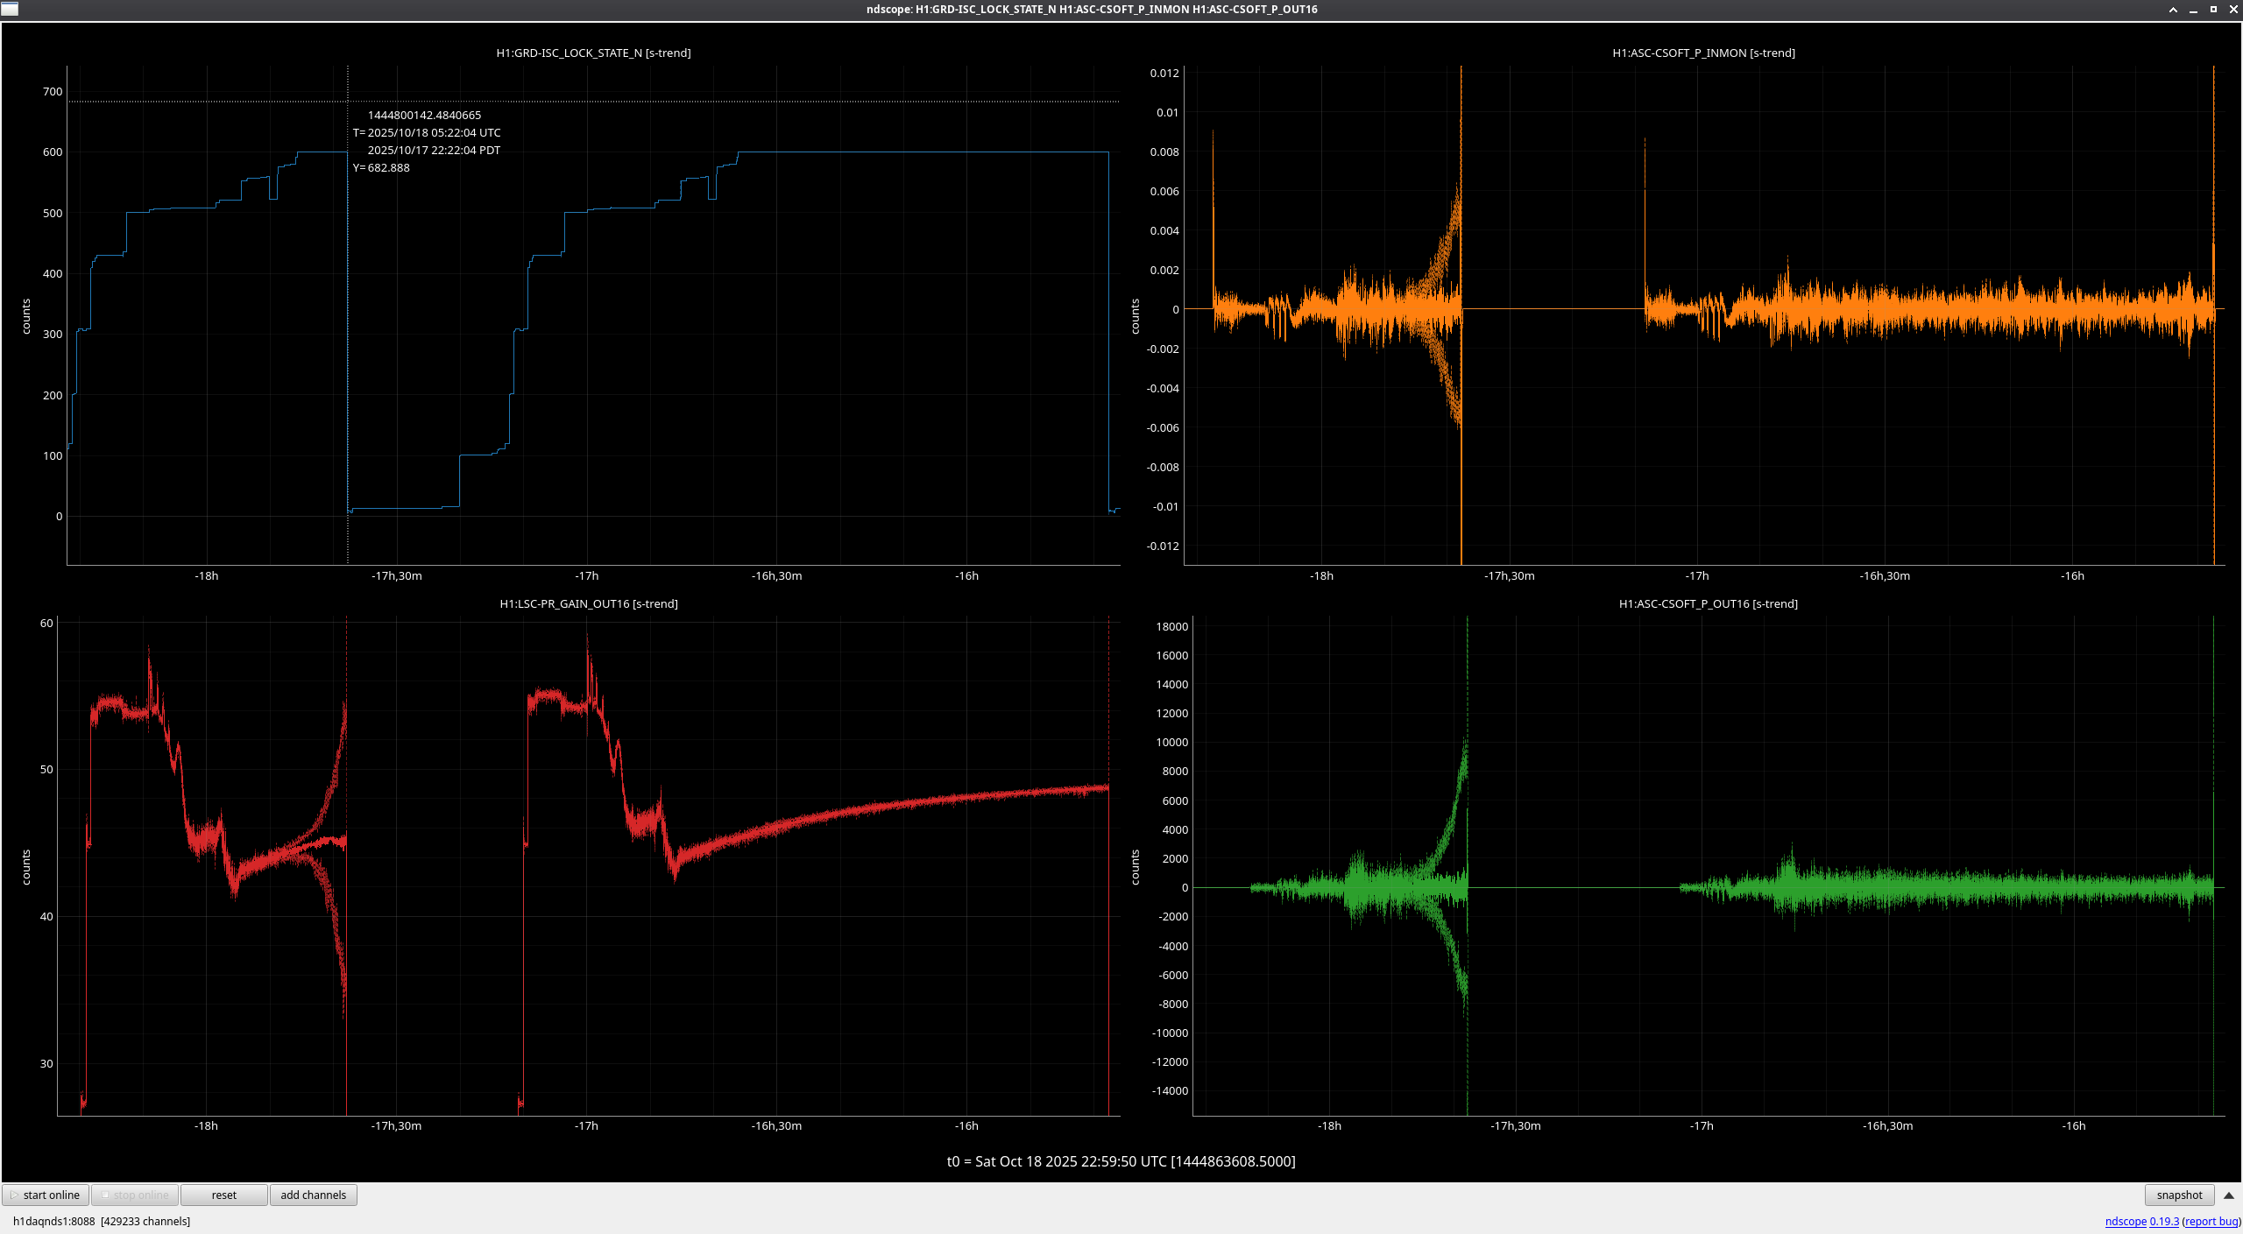Maximize the ndscope window
Image resolution: width=2243 pixels, height=1234 pixels.
point(2213,10)
